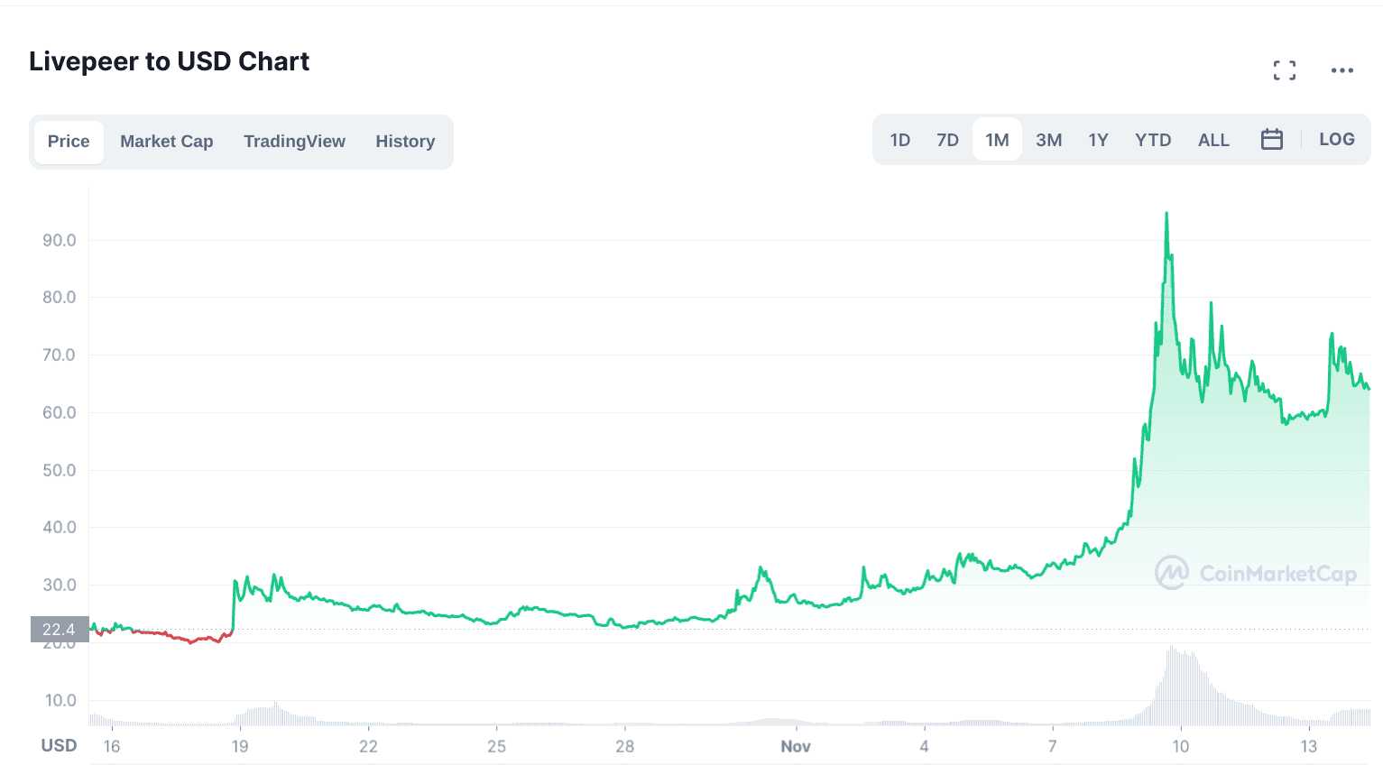Screen dimensions: 1383x765
Task: Open the TradingView tab
Action: tap(294, 142)
